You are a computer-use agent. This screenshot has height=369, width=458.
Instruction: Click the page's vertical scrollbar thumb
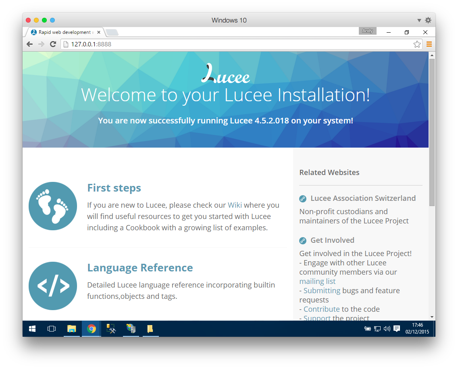[x=432, y=132]
